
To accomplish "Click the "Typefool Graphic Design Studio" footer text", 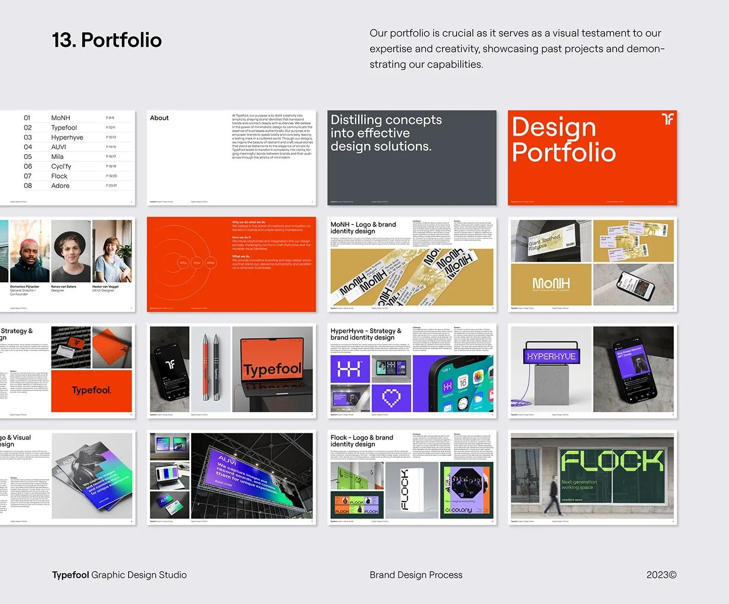I will [x=119, y=575].
